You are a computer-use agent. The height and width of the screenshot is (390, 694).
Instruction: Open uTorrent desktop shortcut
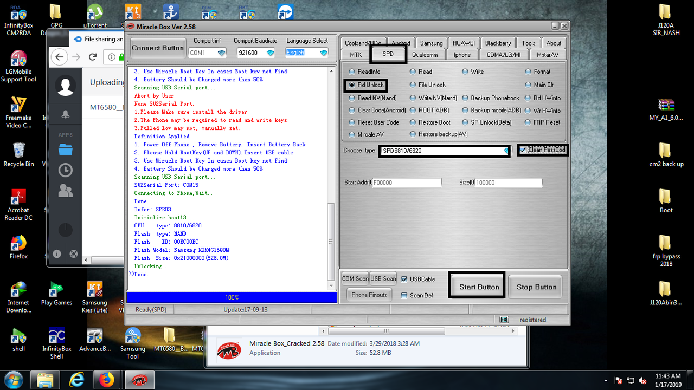94,16
